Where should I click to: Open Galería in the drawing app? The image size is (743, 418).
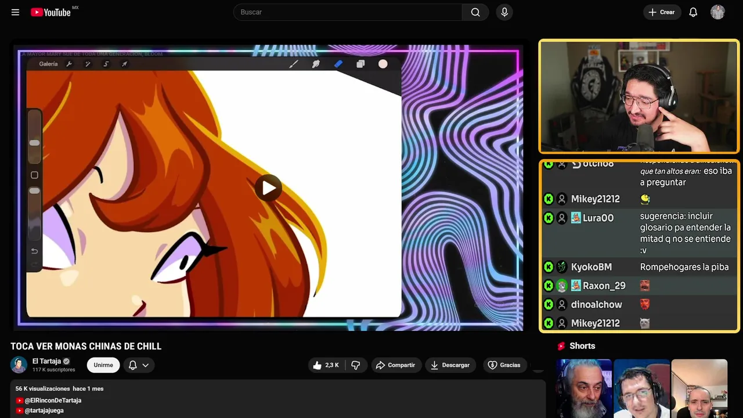48,64
